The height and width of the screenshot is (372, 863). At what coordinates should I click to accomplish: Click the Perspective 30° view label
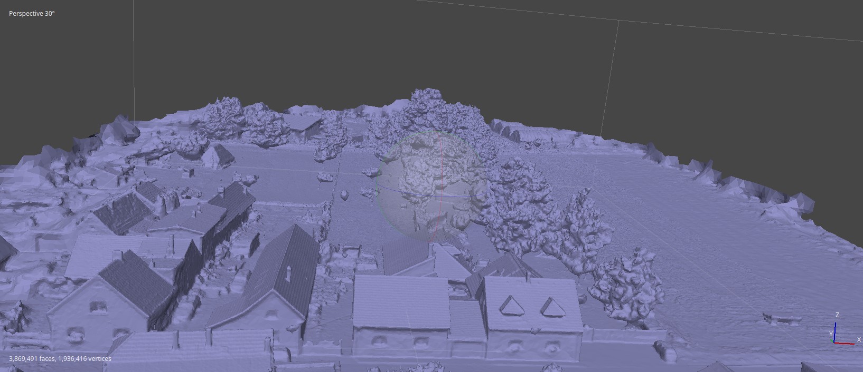pos(32,14)
